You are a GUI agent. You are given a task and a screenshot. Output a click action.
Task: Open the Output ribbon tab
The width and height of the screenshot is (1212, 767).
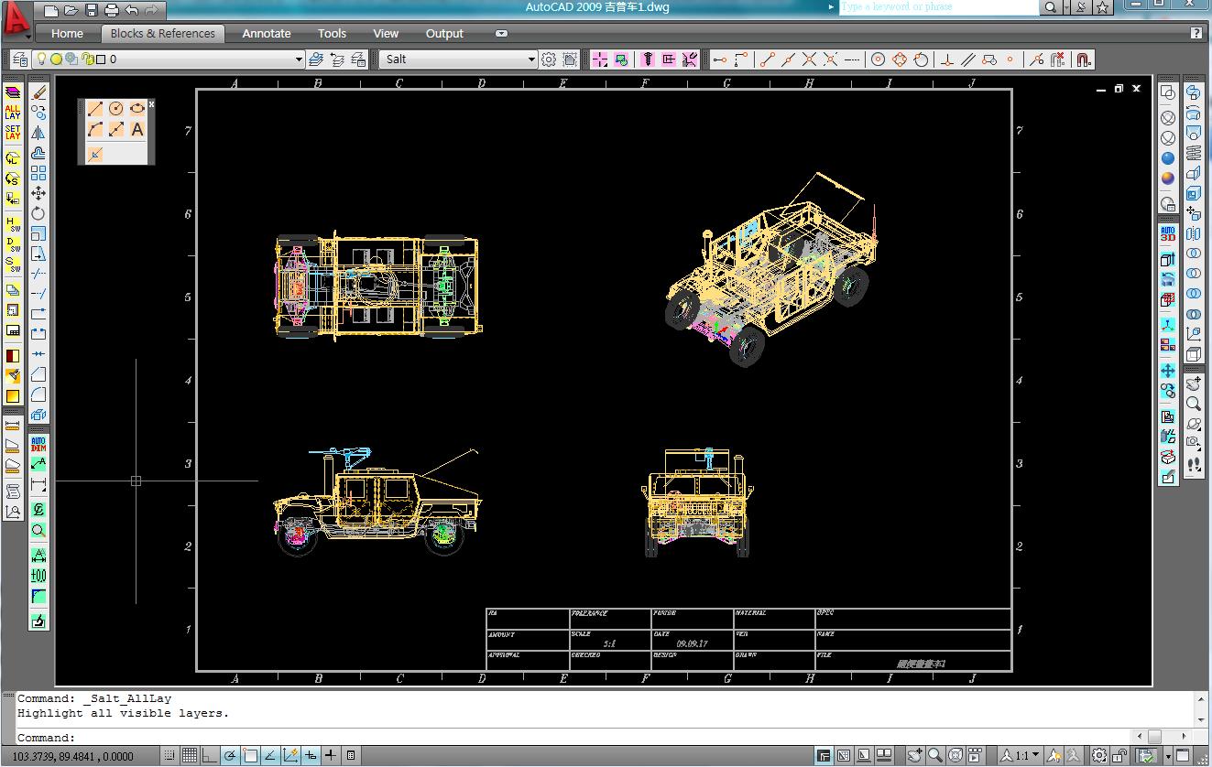444,34
